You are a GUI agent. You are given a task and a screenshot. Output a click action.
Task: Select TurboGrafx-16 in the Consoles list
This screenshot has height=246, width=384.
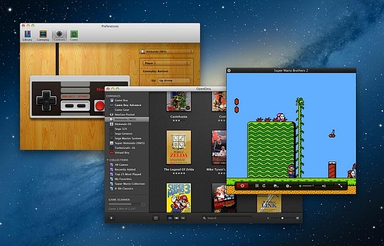point(127,148)
